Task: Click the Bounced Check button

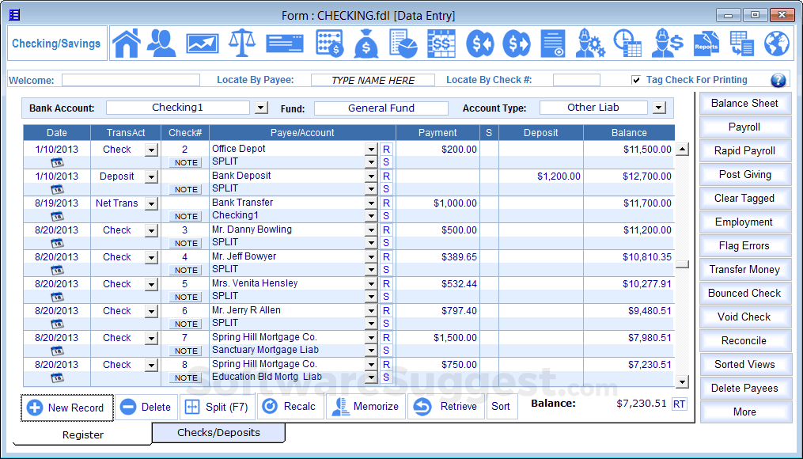Action: [744, 293]
